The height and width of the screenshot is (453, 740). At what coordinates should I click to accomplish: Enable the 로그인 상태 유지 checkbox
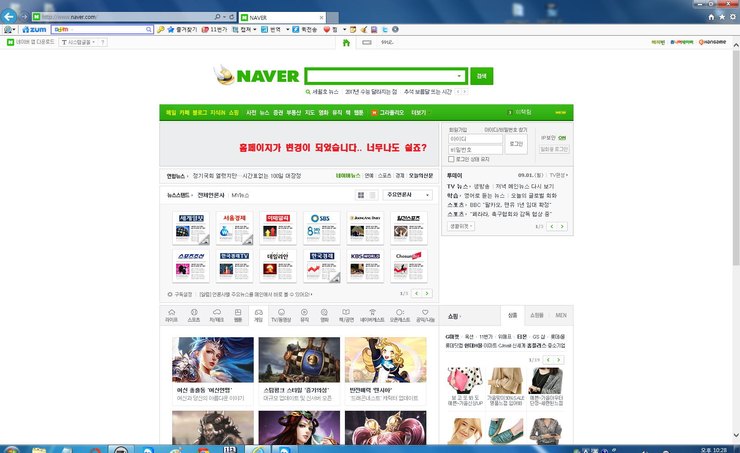[x=451, y=159]
